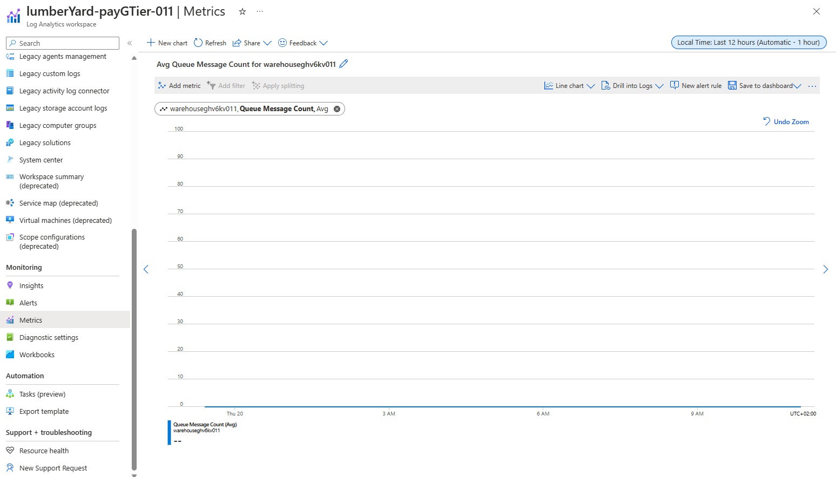Open the Drill into Logs dropdown
836x477 pixels.
tap(632, 86)
